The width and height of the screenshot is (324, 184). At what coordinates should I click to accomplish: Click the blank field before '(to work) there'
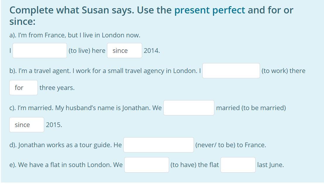[x=231, y=71]
